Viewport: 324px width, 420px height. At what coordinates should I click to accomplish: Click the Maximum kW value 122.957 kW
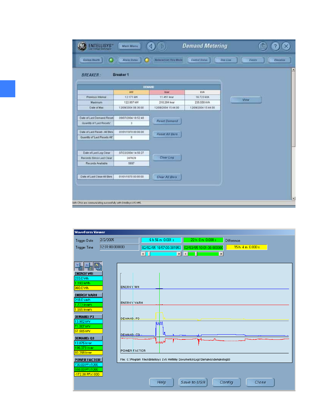[x=131, y=102]
